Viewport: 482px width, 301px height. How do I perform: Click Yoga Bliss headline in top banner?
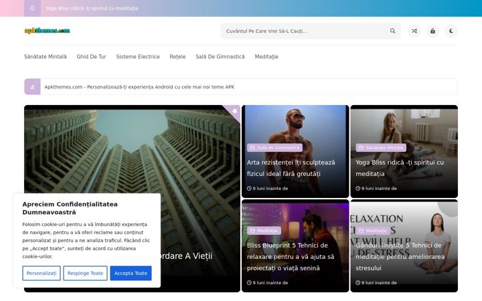[x=92, y=8]
